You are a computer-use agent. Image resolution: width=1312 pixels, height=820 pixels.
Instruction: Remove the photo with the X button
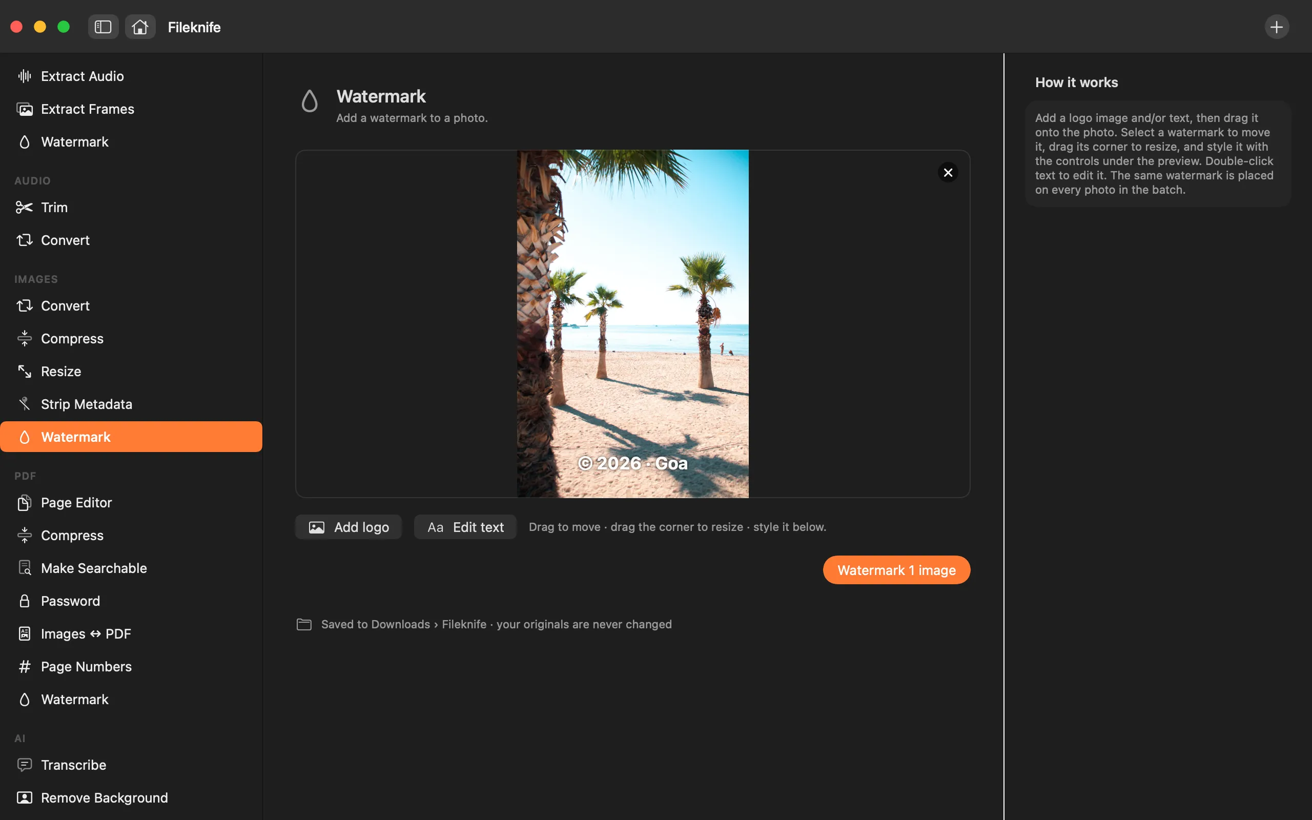[948, 173]
